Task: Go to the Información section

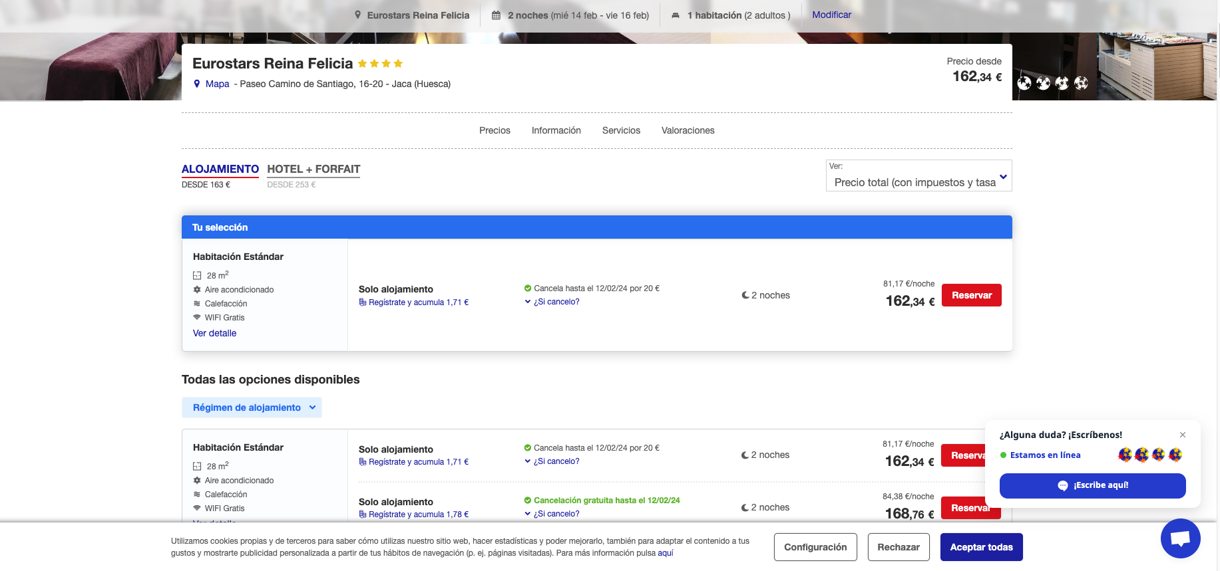Action: (x=556, y=130)
